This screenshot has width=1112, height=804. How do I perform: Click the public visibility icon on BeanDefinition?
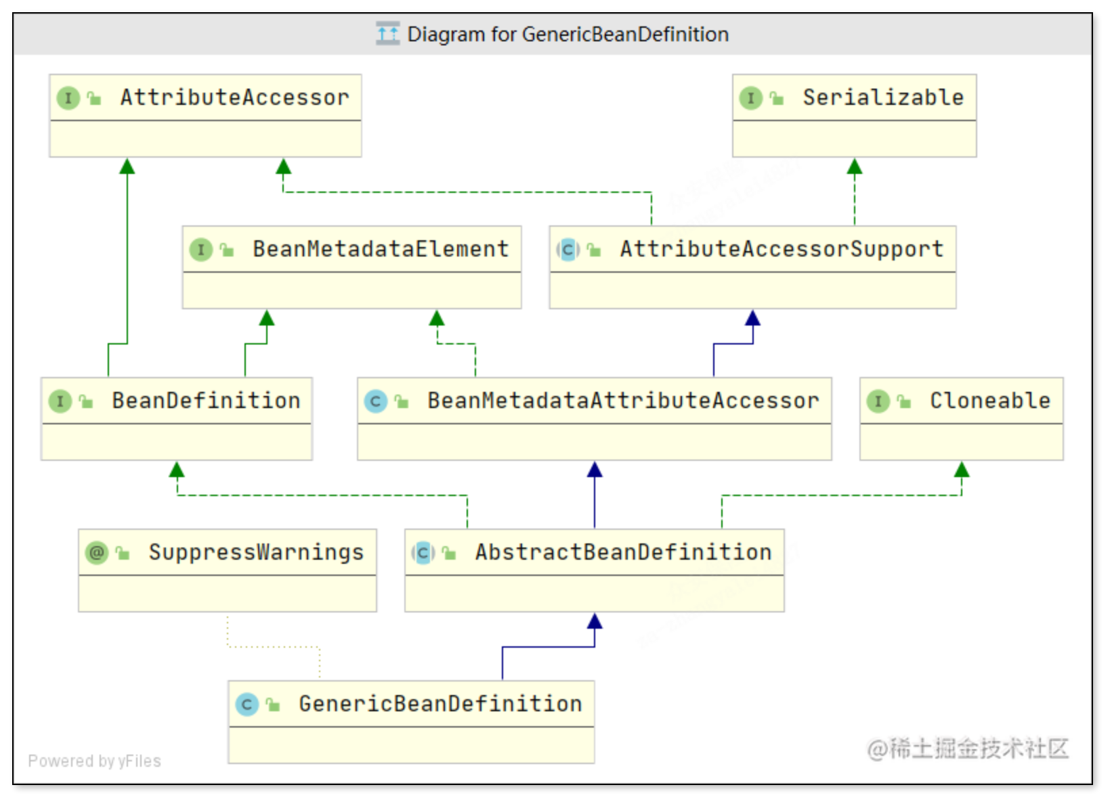pos(86,402)
